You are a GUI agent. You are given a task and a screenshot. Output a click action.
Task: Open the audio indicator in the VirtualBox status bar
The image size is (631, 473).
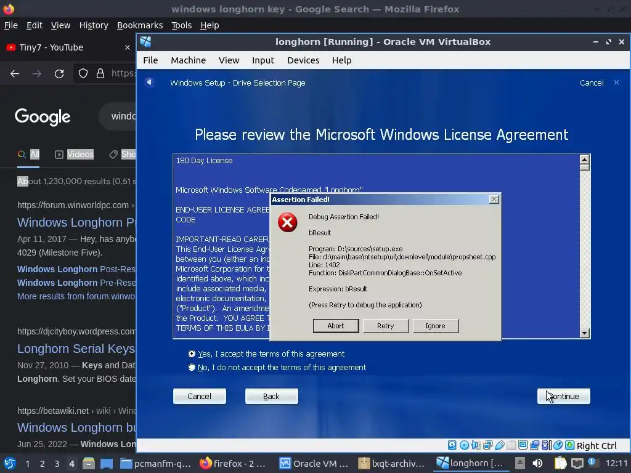click(476, 445)
